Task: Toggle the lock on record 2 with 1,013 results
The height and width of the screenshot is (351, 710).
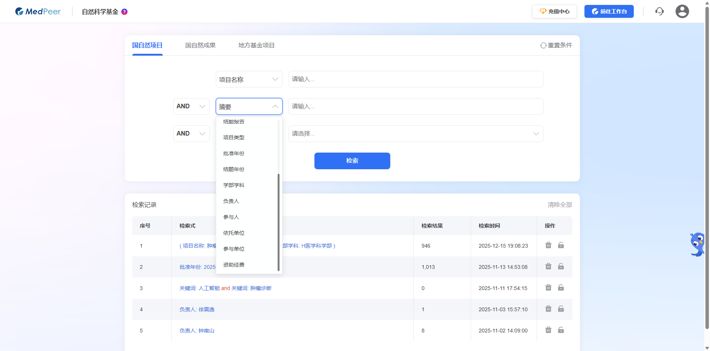Action: click(x=561, y=266)
